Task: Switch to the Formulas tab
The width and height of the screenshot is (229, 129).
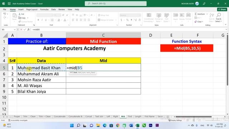Action: click(44, 10)
